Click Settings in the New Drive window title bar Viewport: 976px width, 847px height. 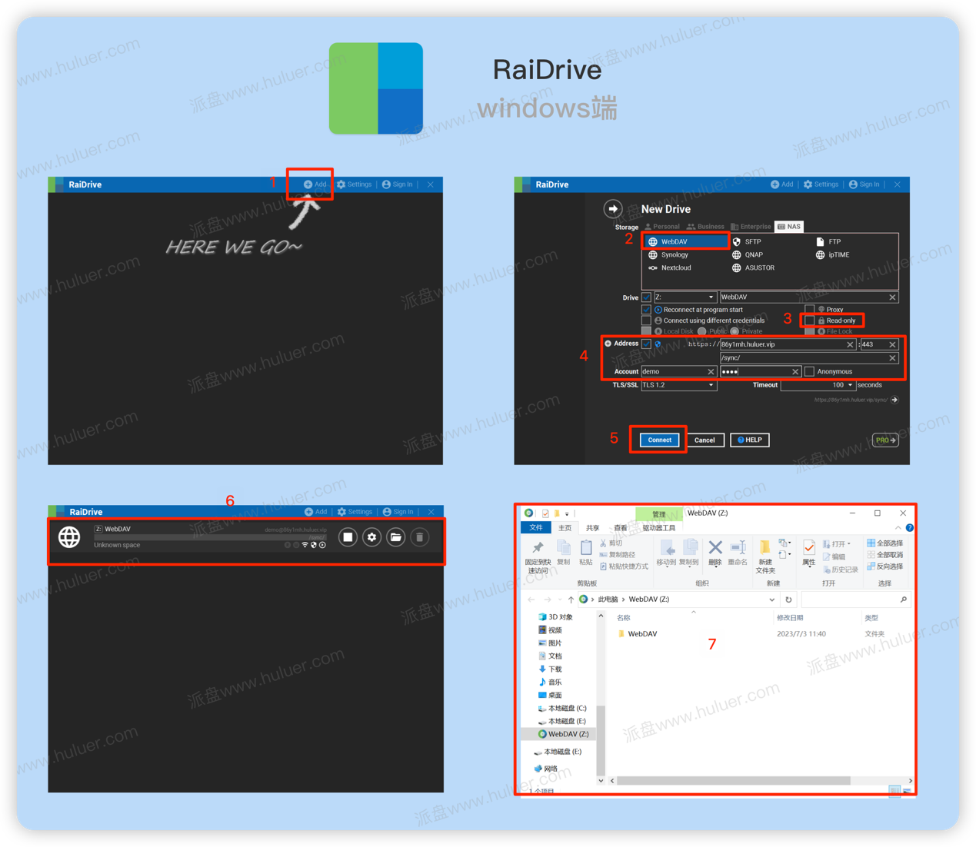point(821,184)
